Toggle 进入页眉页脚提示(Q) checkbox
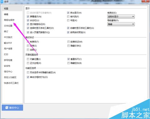 tap(28, 32)
